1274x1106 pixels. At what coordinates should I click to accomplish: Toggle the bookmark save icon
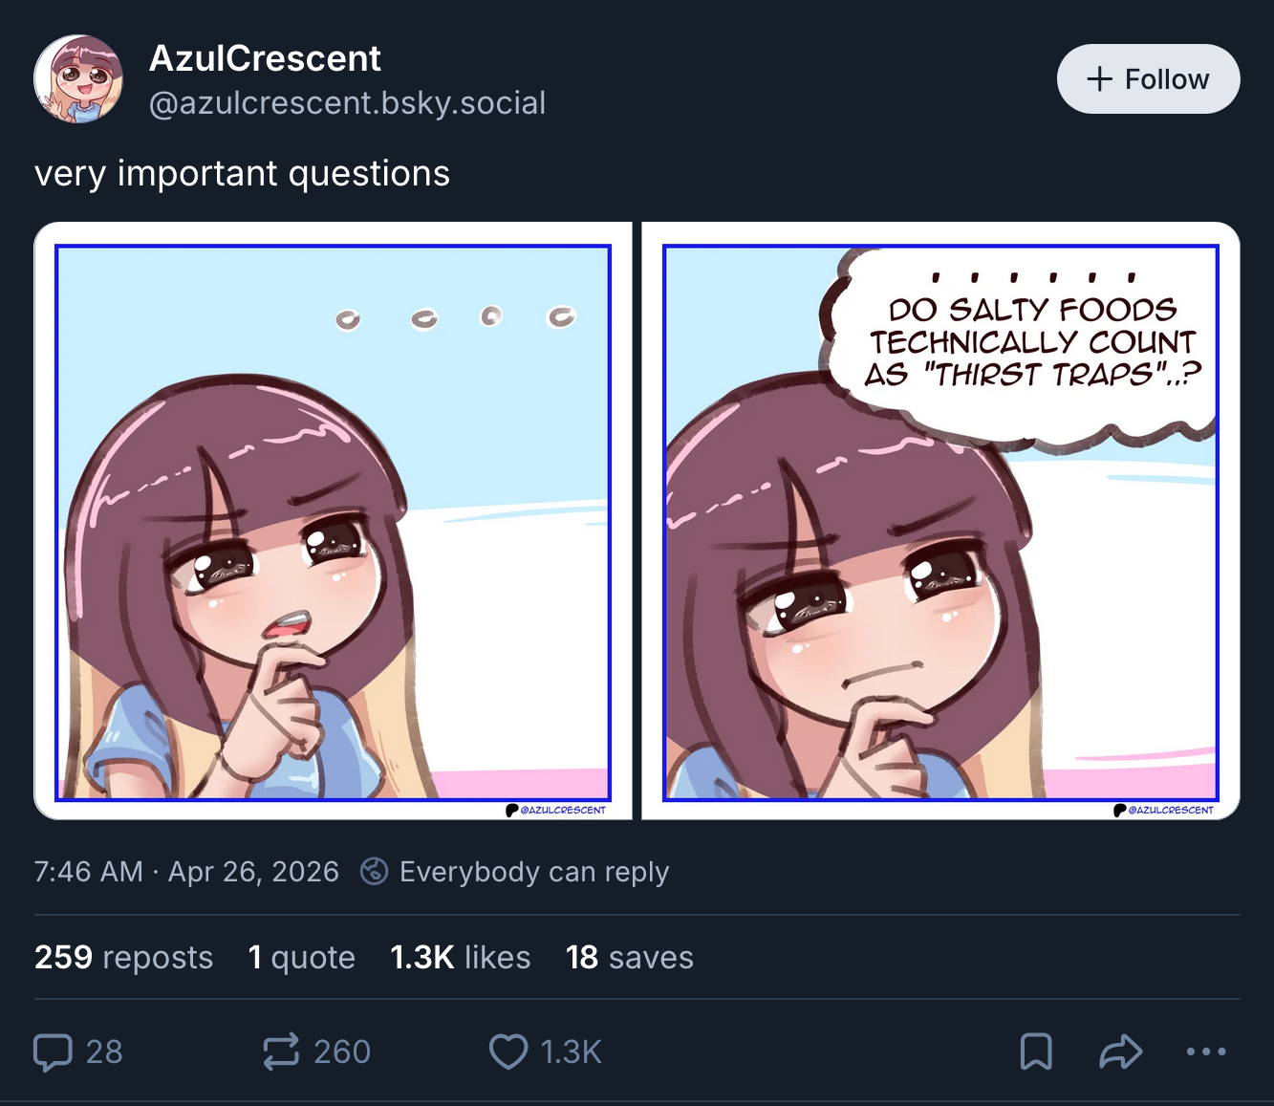1036,1052
